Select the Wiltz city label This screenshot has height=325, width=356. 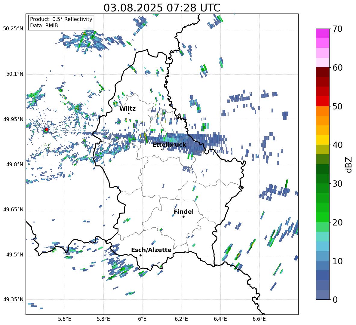(127, 109)
